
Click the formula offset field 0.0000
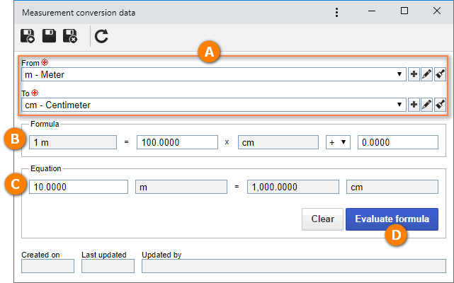(x=398, y=142)
